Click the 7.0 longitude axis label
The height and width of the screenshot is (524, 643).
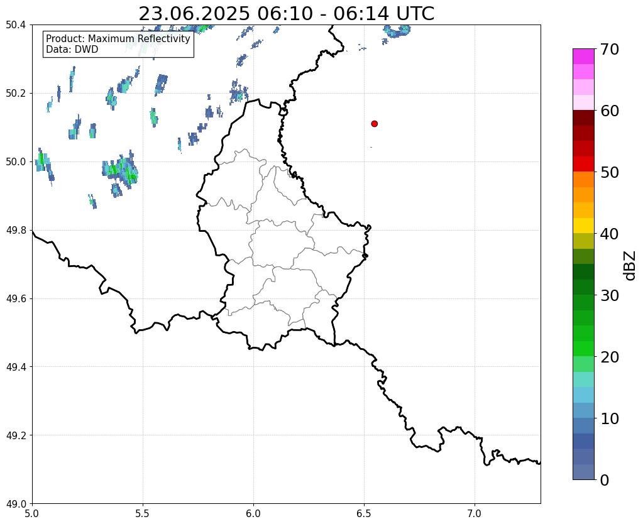475,514
